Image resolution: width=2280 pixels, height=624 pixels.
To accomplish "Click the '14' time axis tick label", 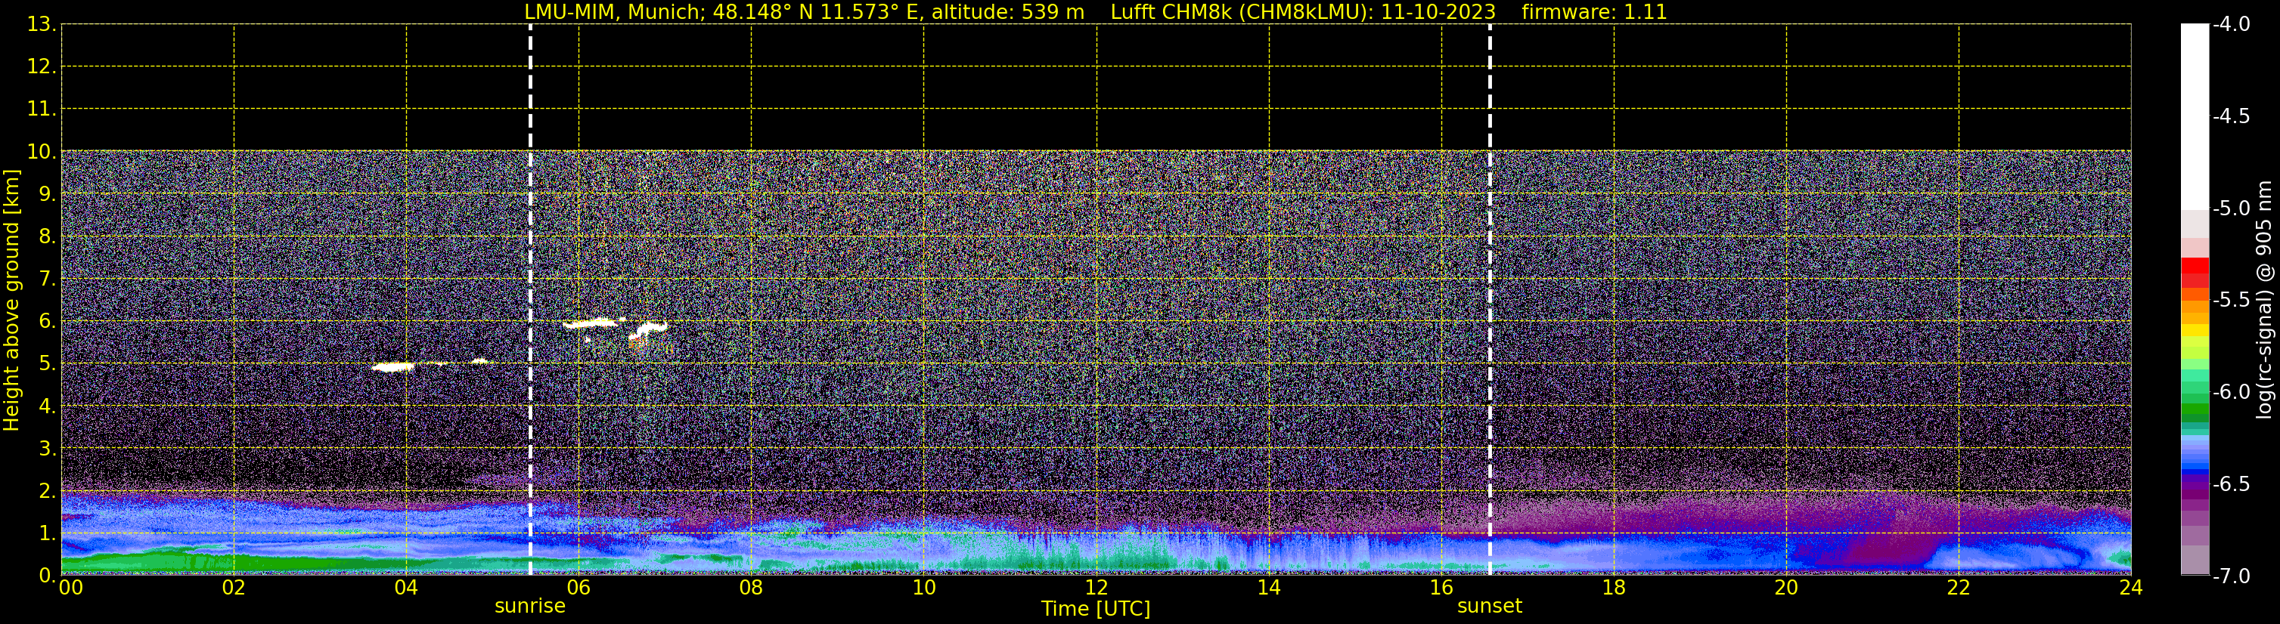I will 1268,588.
